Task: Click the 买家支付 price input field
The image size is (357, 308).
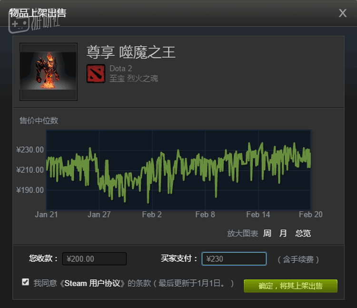Action: pyautogui.click(x=234, y=259)
